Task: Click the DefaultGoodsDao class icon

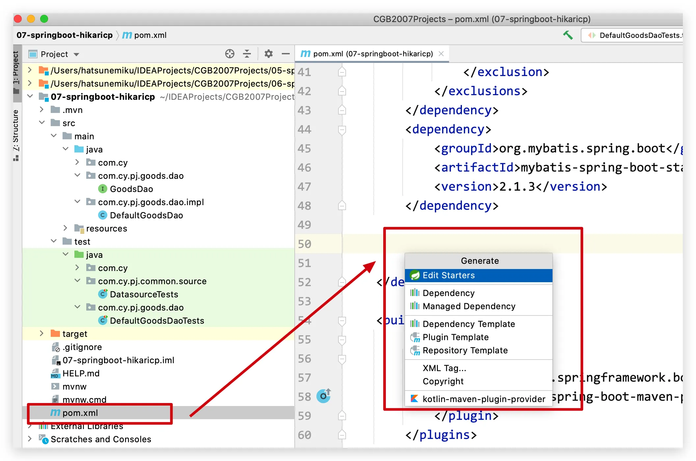Action: pyautogui.click(x=103, y=215)
